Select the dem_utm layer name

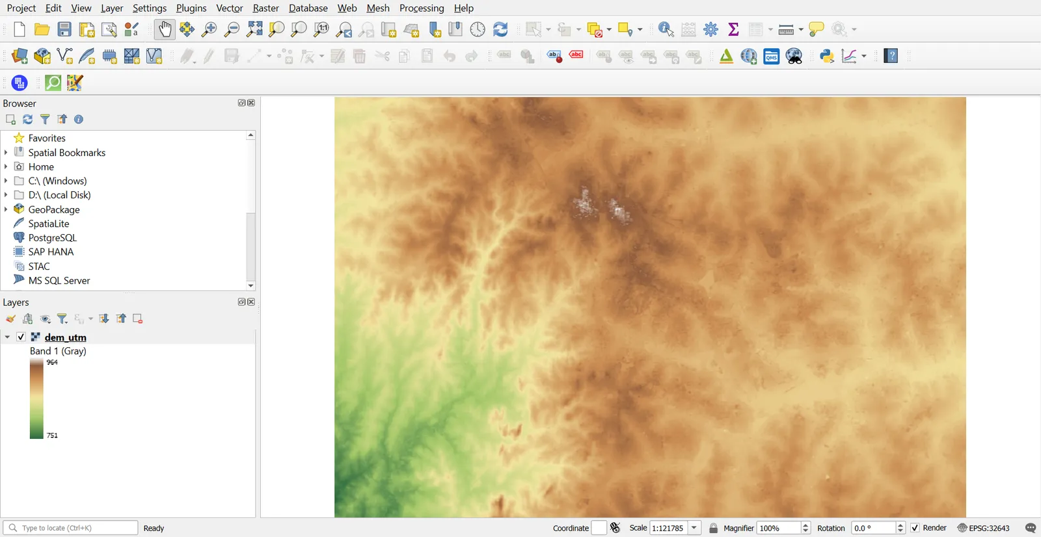pos(66,337)
